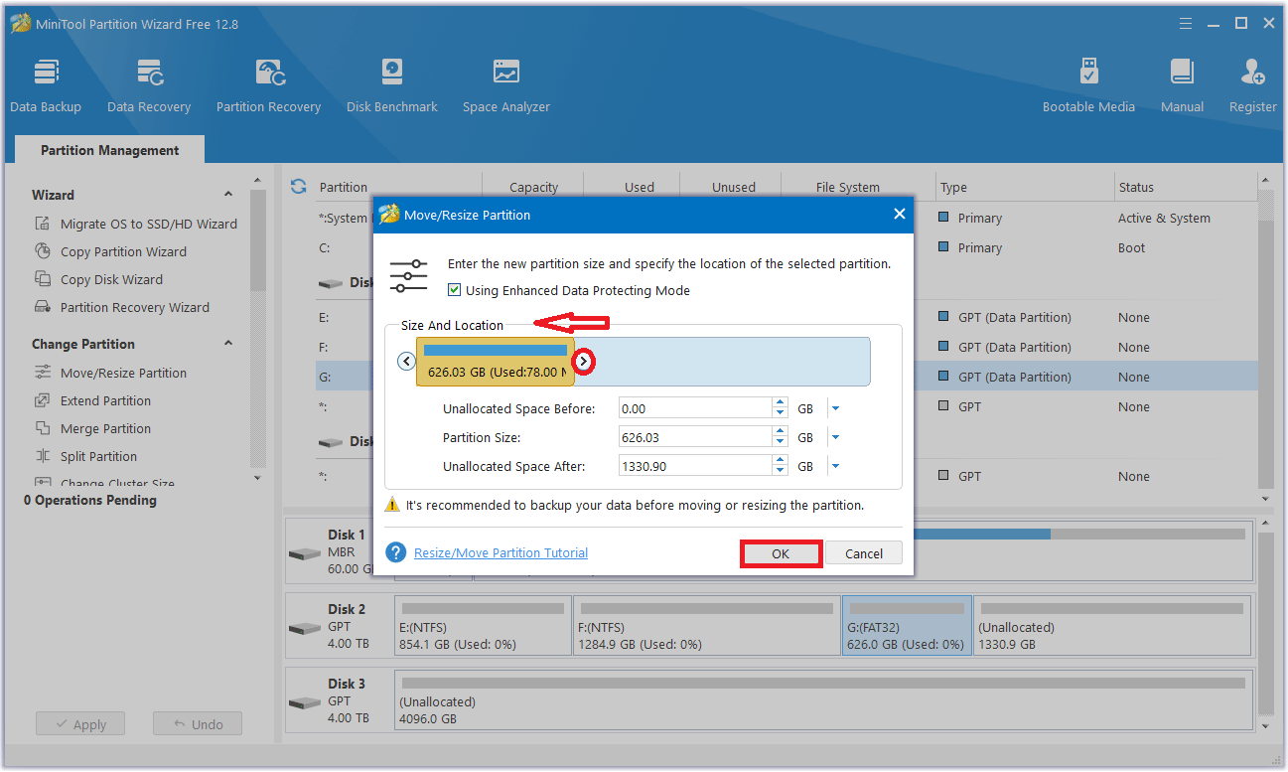Open unit dropdown for Unallocated Space After
Viewport: 1288px width, 772px height.
tap(835, 466)
